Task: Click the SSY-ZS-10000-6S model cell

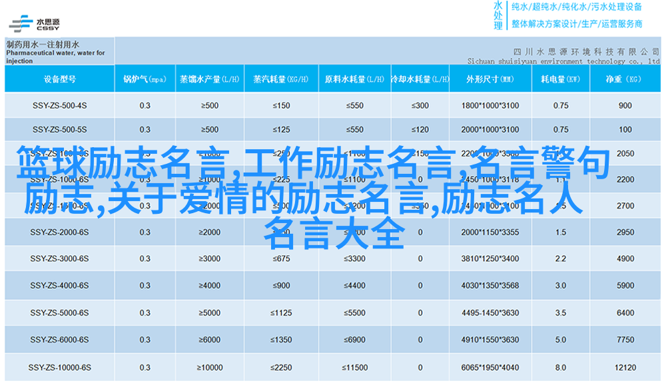Action: (59, 368)
